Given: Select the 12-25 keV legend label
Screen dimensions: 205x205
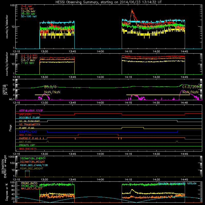Looking at the screenshot, I should tap(28, 11).
